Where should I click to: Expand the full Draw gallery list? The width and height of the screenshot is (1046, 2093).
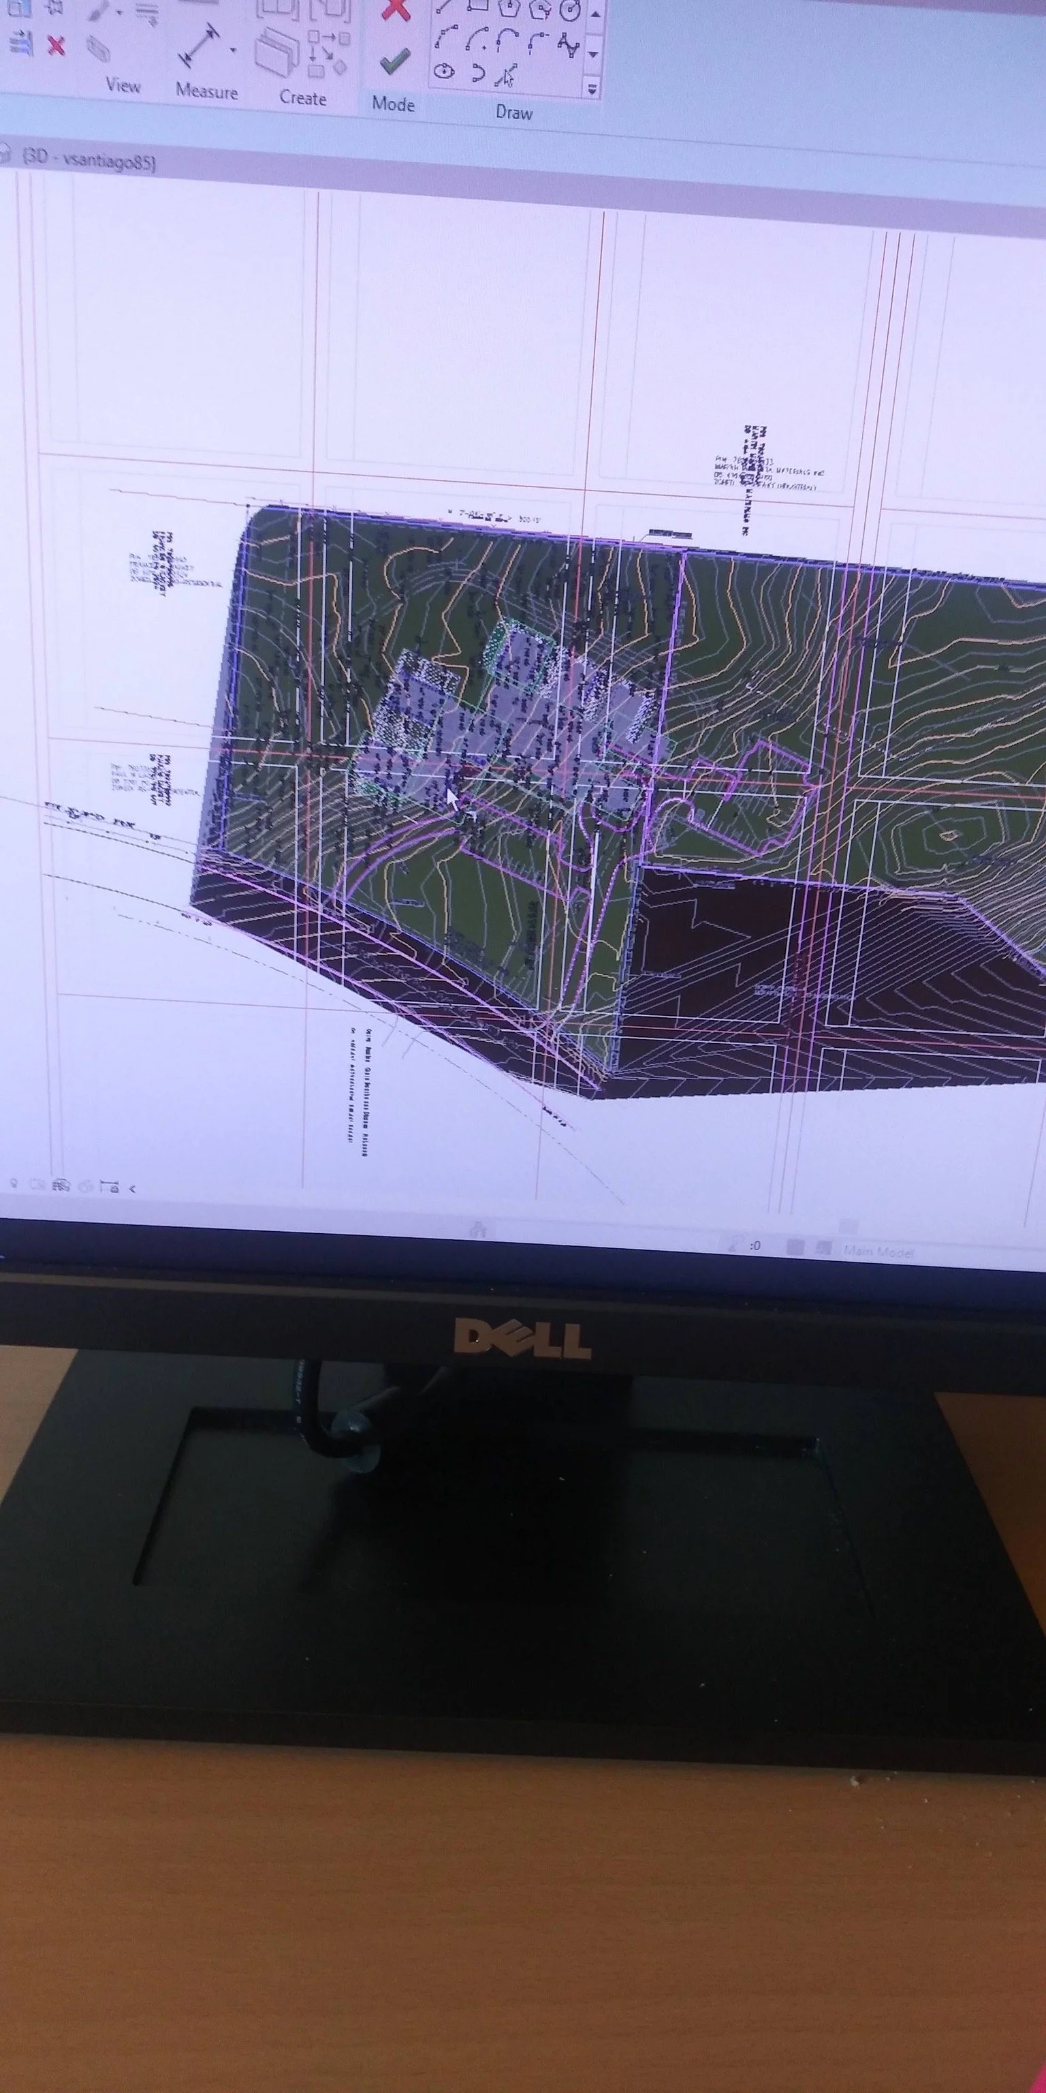tap(592, 89)
